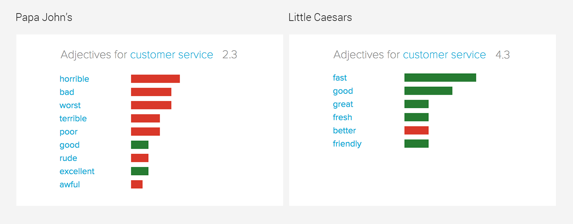Select the 'excellent' adjective link
The image size is (573, 224).
tap(77, 171)
